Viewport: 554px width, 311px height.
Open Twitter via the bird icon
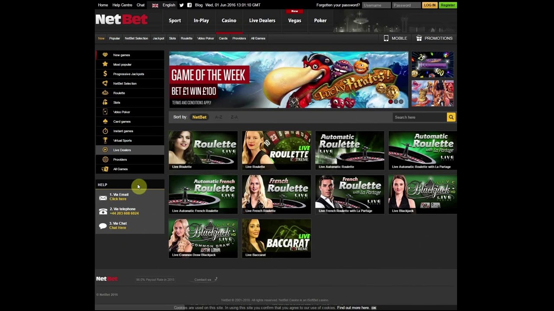pos(181,5)
